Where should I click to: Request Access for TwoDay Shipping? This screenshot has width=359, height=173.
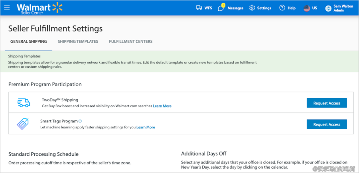(x=327, y=103)
